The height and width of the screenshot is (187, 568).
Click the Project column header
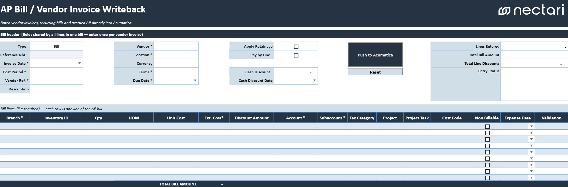point(390,118)
